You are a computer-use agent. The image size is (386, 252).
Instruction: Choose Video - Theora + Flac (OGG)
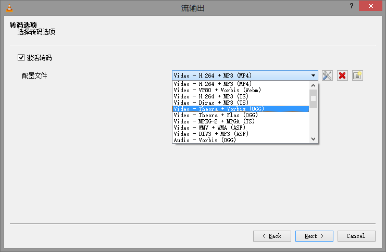point(241,115)
